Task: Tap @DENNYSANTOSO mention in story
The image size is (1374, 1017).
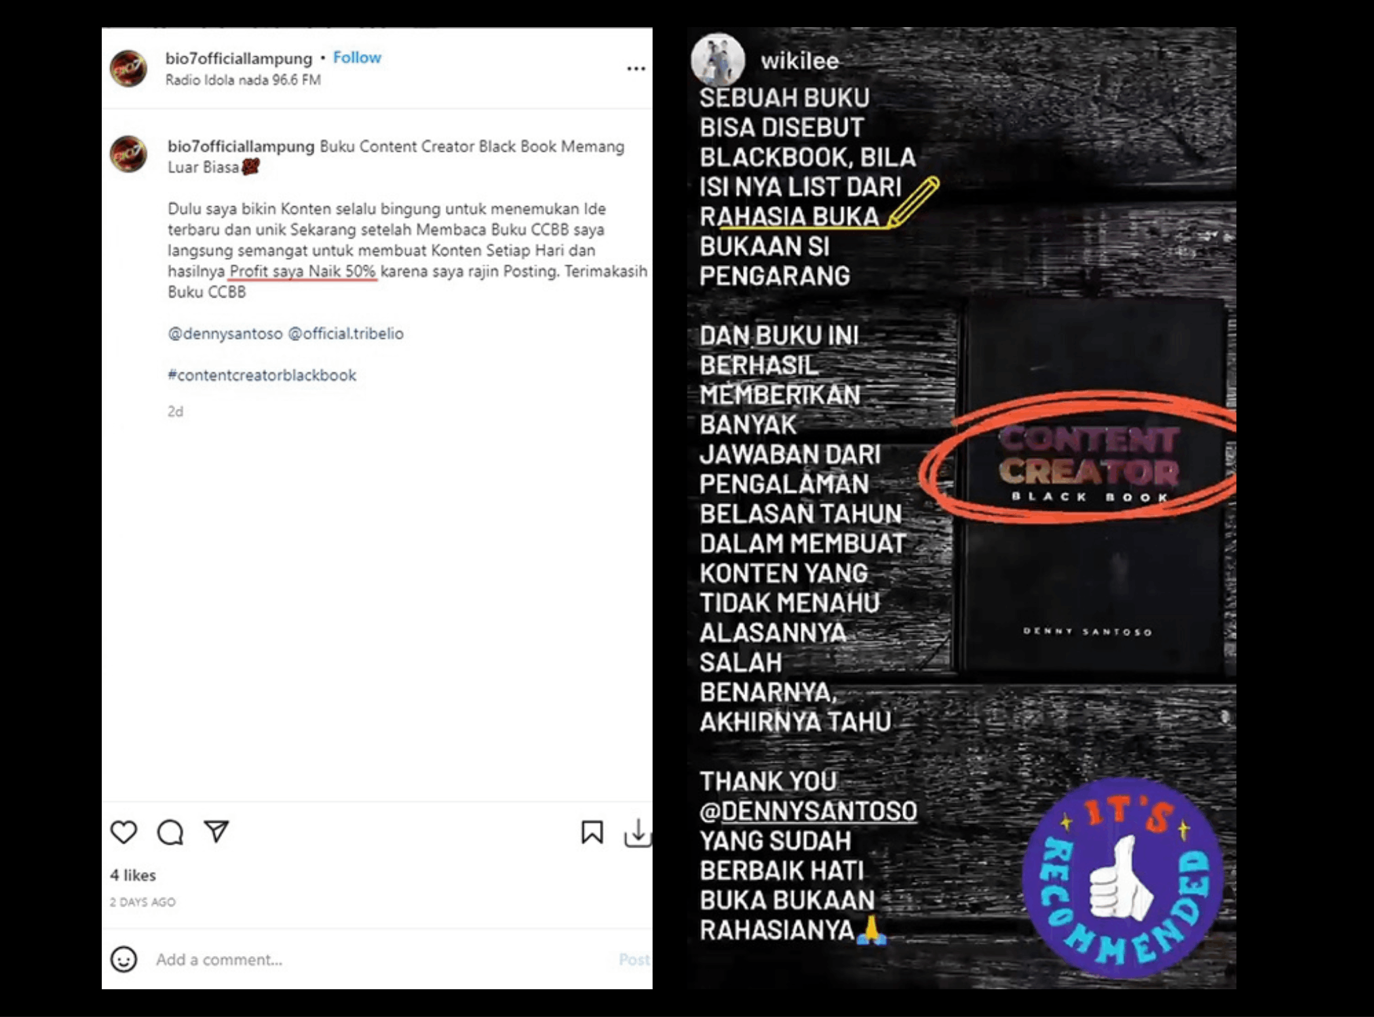Action: pos(808,811)
